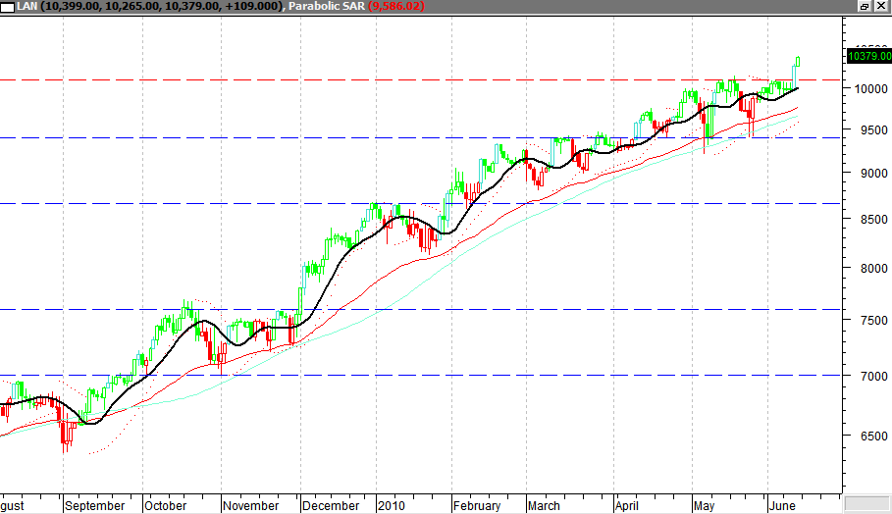Select the blue dashed line at 7000

[422, 375]
